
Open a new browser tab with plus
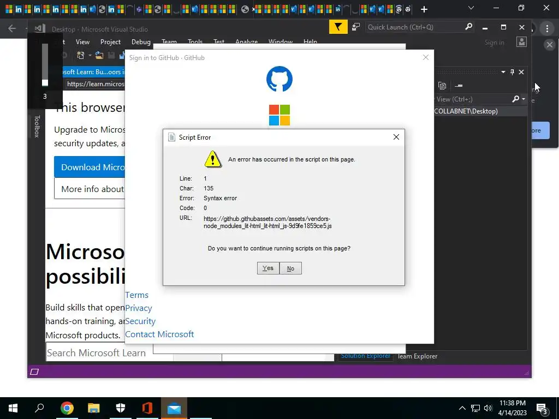tap(424, 9)
